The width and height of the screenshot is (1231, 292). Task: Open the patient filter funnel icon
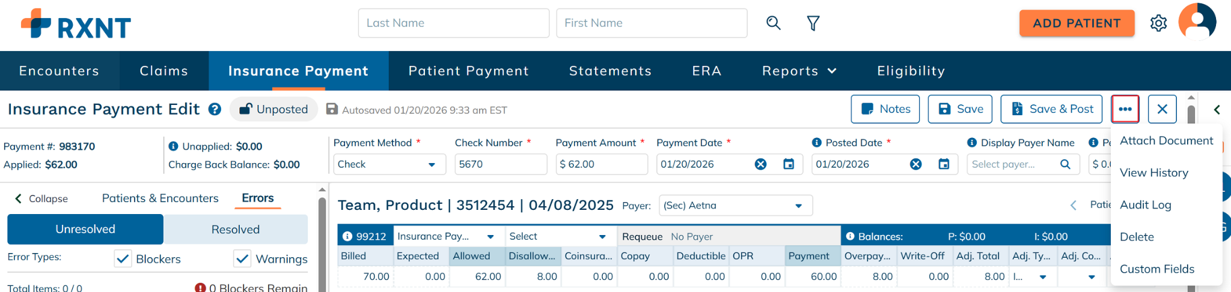[x=813, y=23]
